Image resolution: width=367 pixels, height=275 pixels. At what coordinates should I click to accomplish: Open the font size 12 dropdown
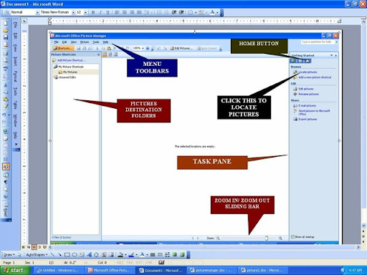click(x=85, y=12)
